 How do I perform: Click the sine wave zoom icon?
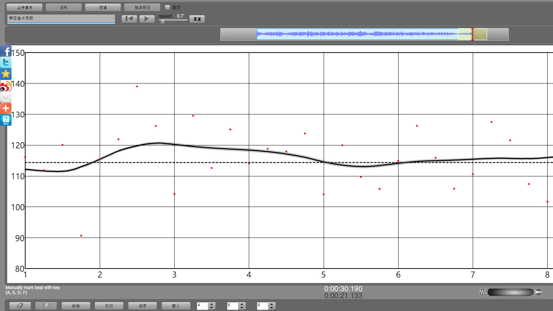(x=483, y=292)
